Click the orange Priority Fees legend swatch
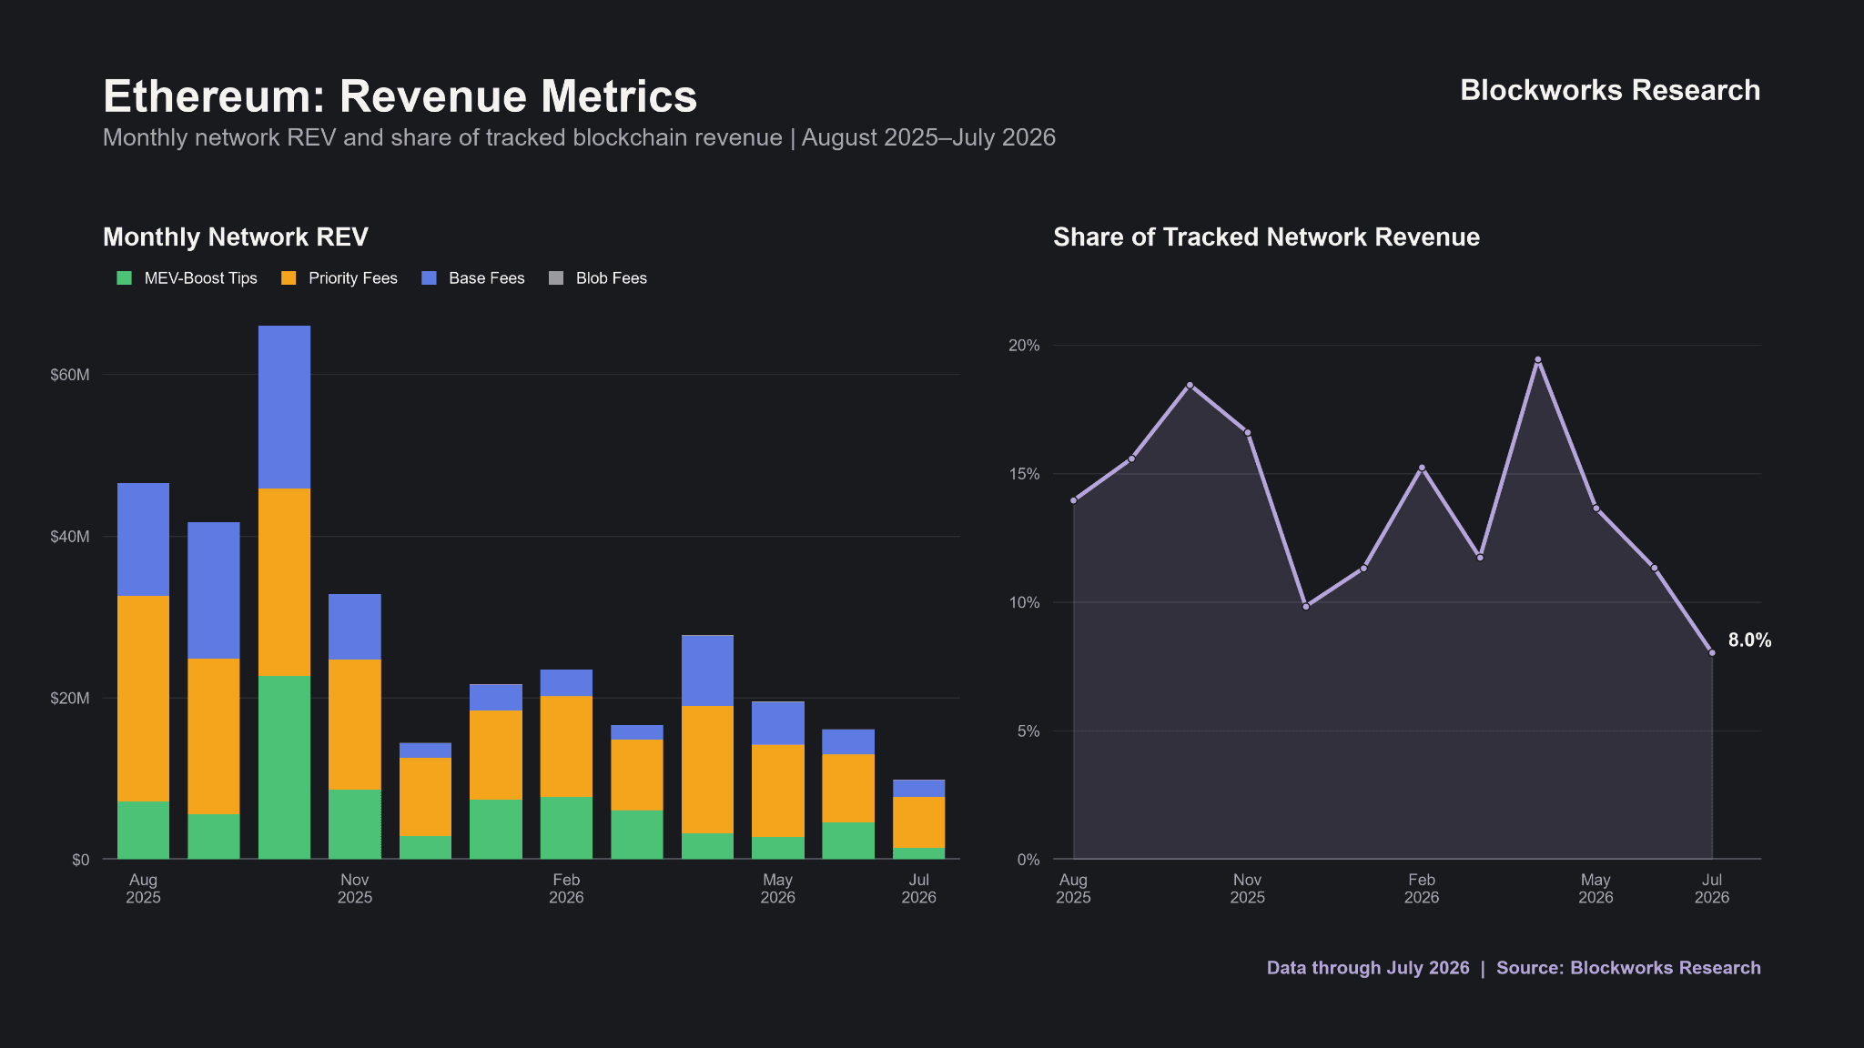 pos(289,278)
